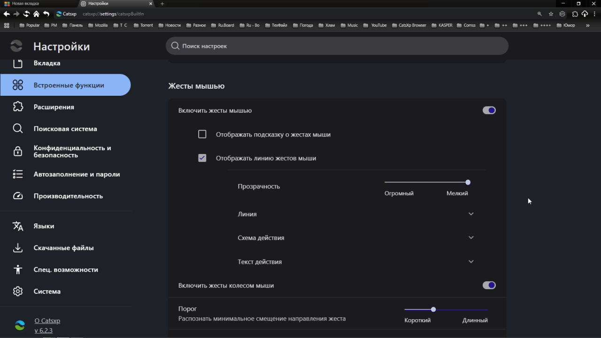Go back with the browser back arrow
Viewport: 601px width, 338px height.
point(7,14)
